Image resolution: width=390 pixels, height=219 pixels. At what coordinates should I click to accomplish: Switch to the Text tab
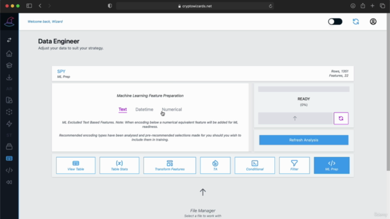pos(122,109)
